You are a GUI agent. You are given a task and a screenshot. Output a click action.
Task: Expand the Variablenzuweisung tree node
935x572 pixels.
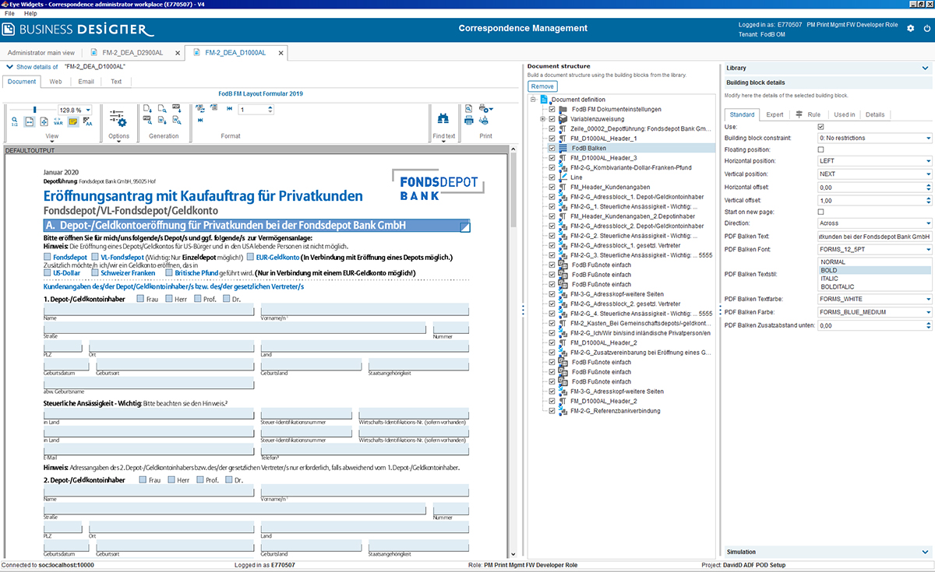click(x=542, y=119)
